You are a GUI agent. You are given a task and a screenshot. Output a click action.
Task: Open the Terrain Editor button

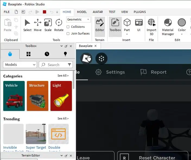pyautogui.click(x=100, y=27)
